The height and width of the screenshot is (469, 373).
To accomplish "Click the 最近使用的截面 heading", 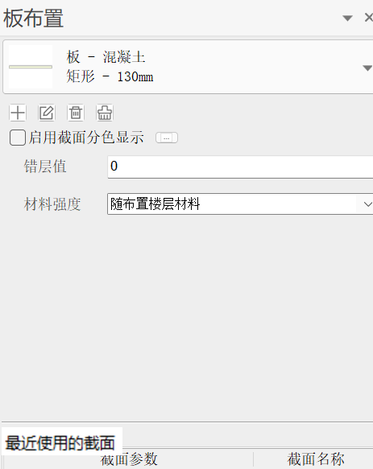I will coord(60,443).
